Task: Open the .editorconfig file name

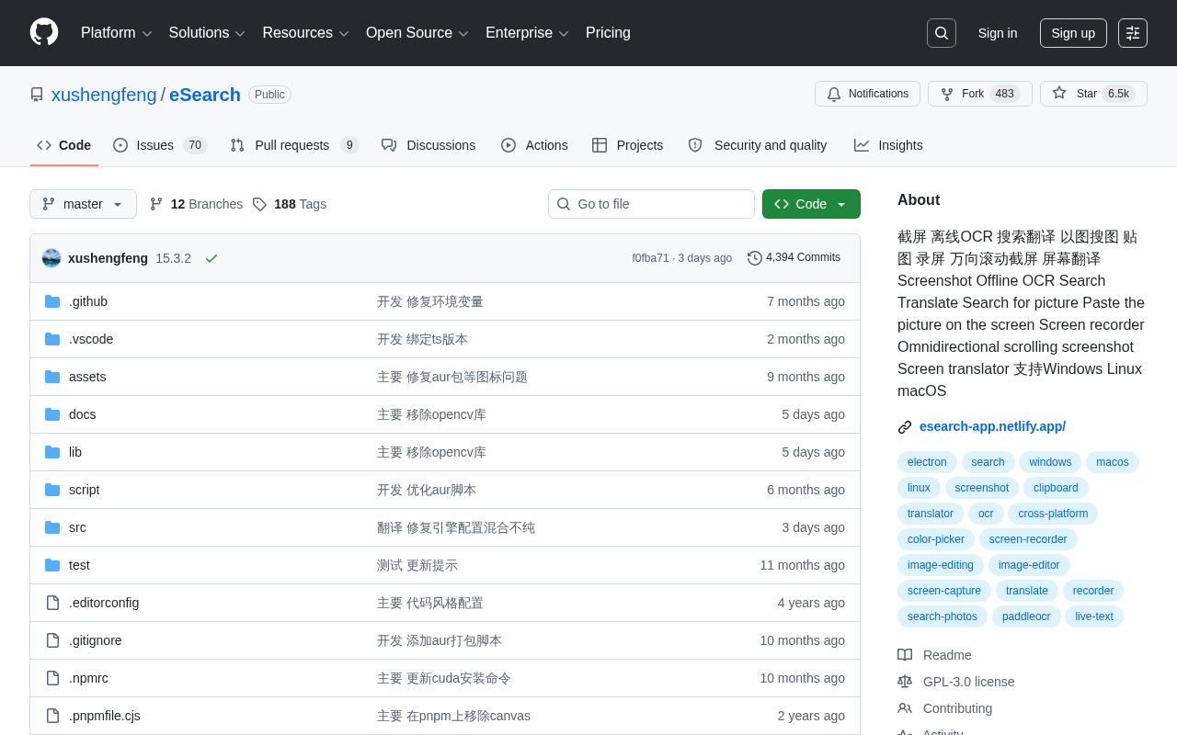Action: 104,603
